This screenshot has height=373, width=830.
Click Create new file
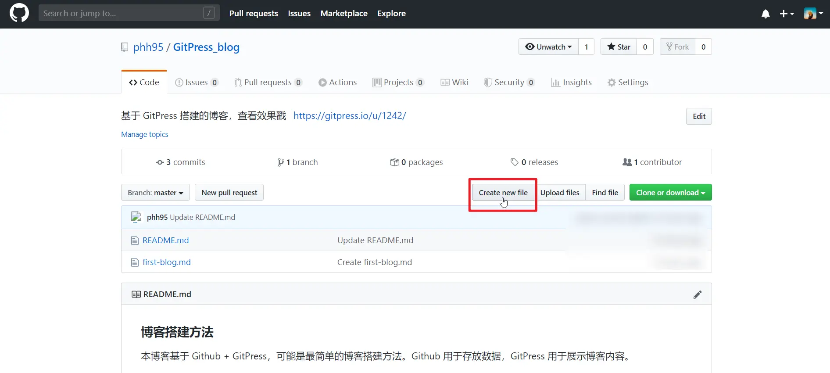pyautogui.click(x=503, y=192)
